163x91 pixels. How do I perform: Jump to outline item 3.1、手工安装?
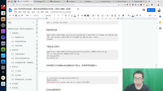click(x=16, y=71)
